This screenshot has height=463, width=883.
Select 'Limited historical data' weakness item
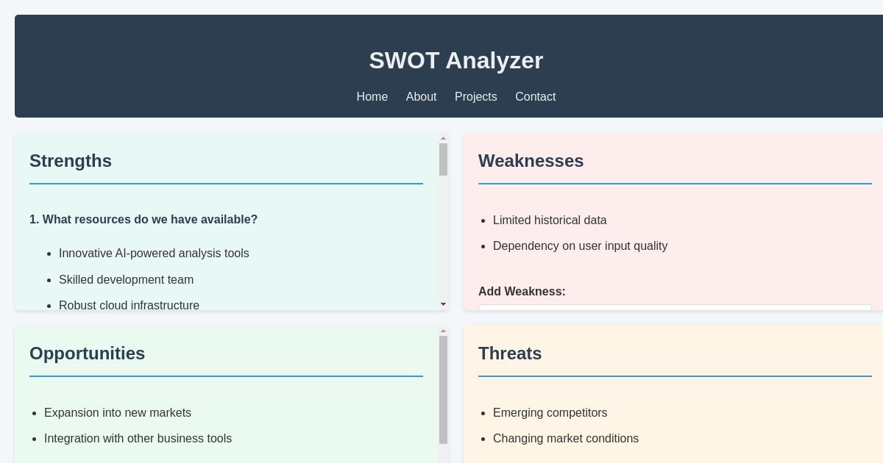pos(550,220)
